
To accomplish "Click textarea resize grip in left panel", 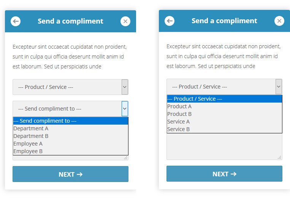I will 125,158.
